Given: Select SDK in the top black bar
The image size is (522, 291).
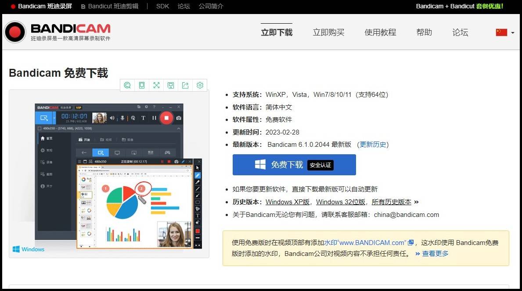Looking at the screenshot, I should pyautogui.click(x=162, y=6).
